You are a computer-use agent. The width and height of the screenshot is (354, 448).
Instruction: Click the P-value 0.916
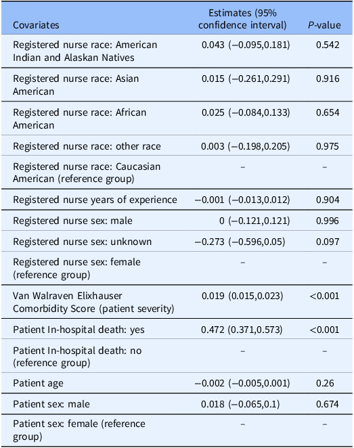pyautogui.click(x=328, y=79)
